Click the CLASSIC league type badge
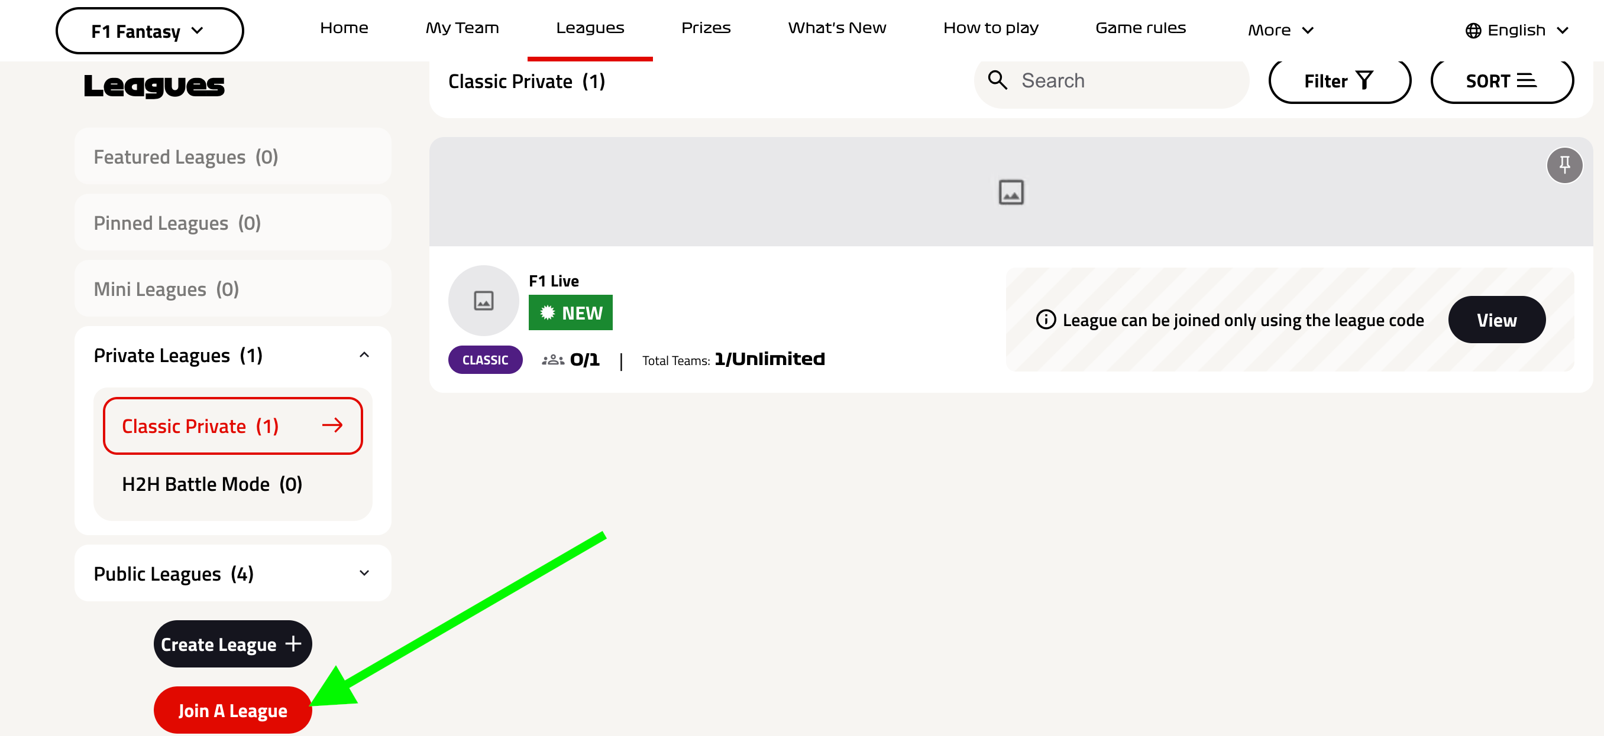Viewport: 1604px width, 736px height. tap(485, 360)
